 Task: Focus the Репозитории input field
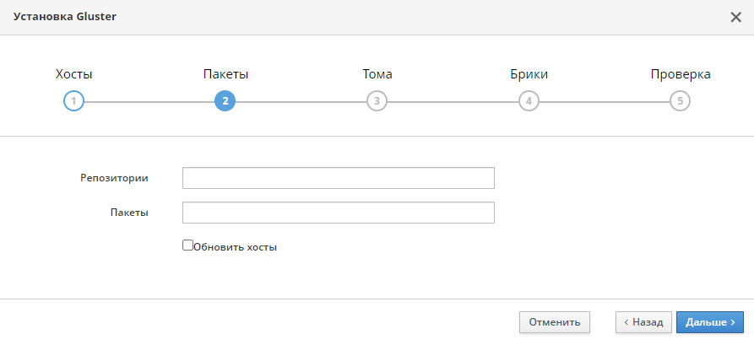[339, 178]
